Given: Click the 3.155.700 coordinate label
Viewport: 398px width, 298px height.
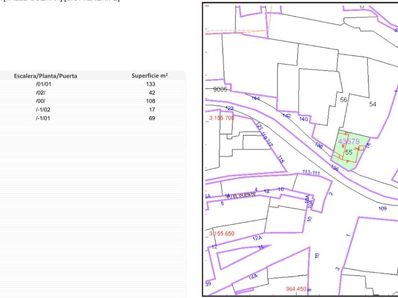Looking at the screenshot, I should [x=222, y=118].
